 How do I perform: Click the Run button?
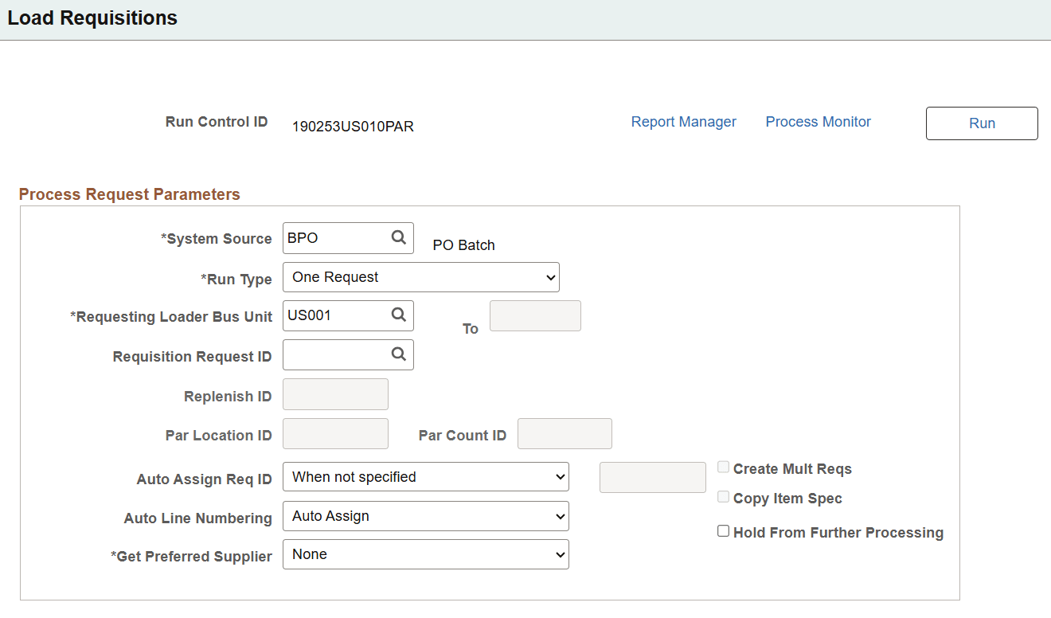coord(981,123)
